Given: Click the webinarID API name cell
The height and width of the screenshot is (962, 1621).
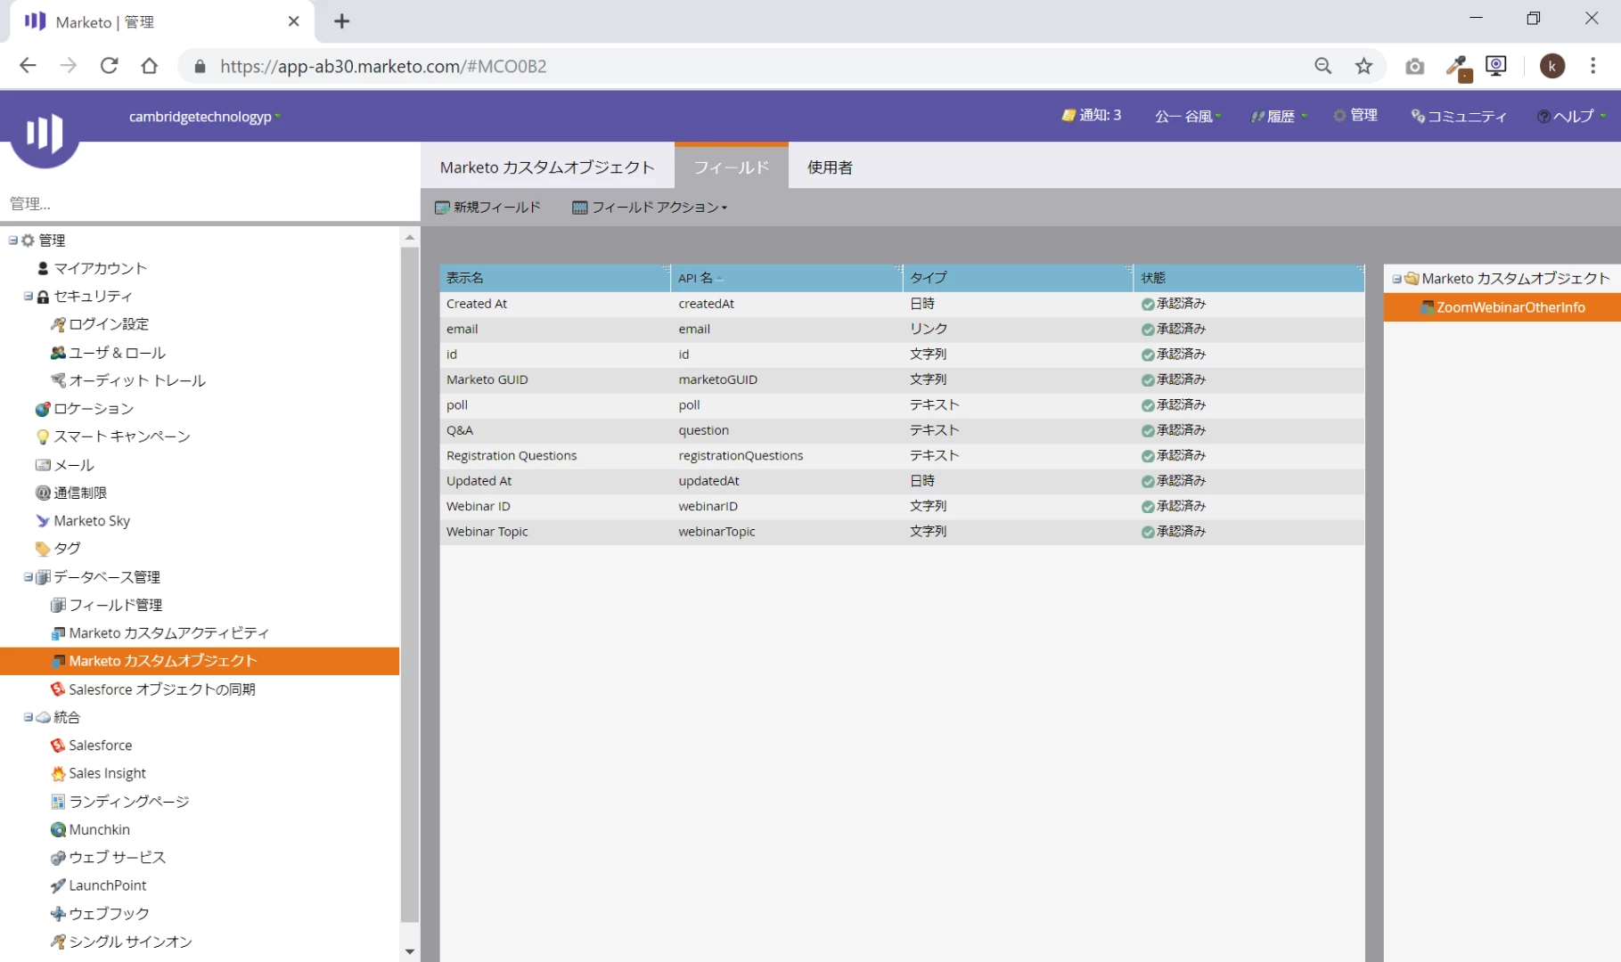Looking at the screenshot, I should [787, 507].
